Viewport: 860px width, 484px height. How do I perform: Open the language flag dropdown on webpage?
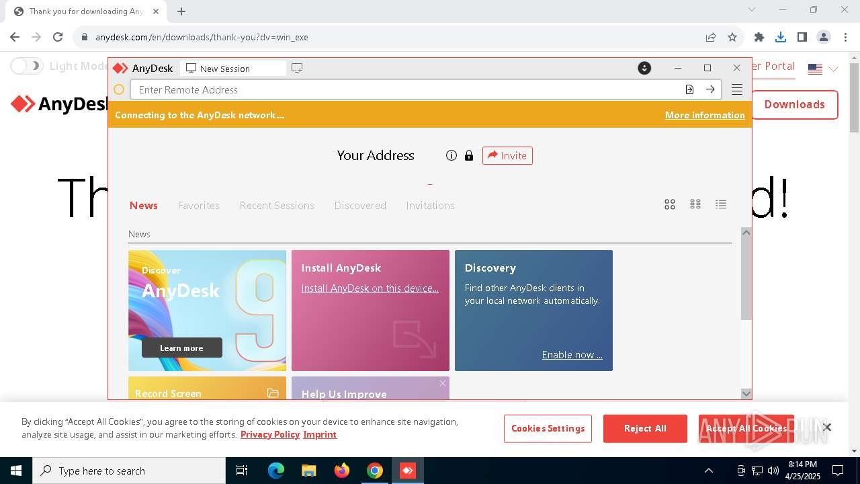point(823,69)
